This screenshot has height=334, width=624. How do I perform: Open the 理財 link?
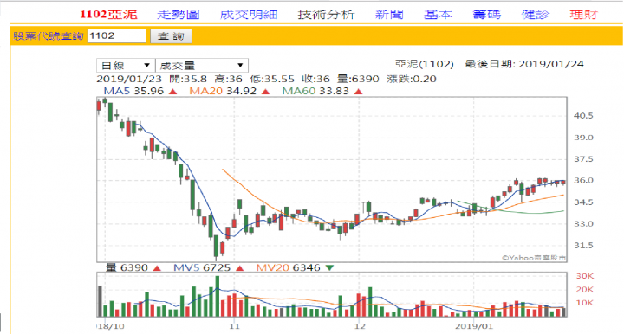(x=584, y=15)
